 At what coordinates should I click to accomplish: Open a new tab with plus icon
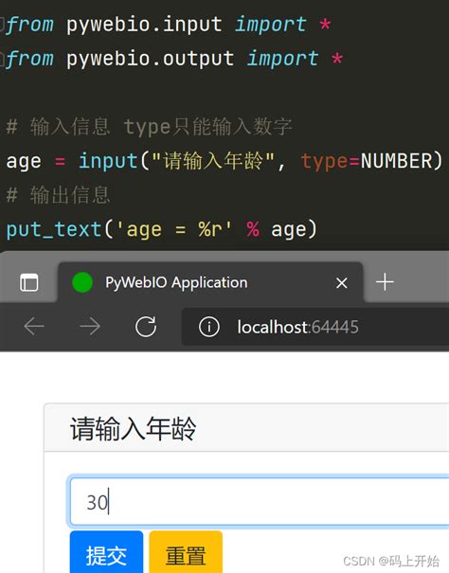click(x=385, y=282)
